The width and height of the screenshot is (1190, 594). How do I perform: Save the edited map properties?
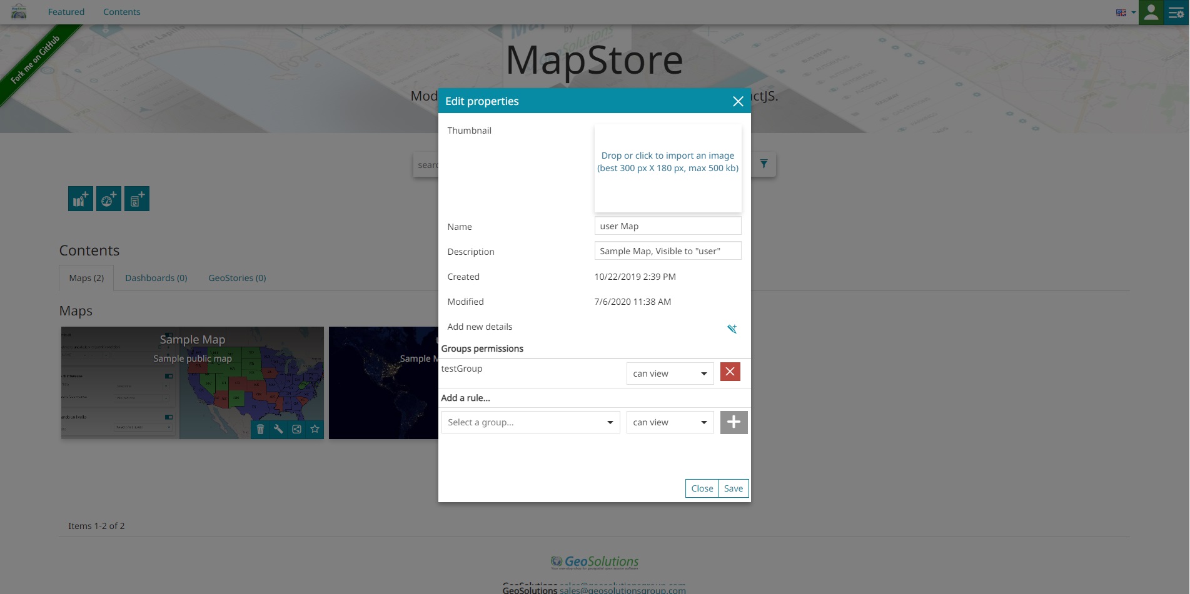coord(734,488)
